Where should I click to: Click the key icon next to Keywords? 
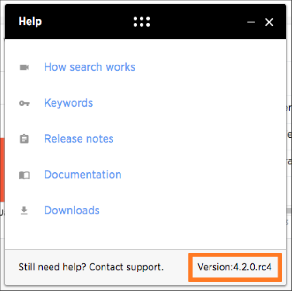pos(24,103)
